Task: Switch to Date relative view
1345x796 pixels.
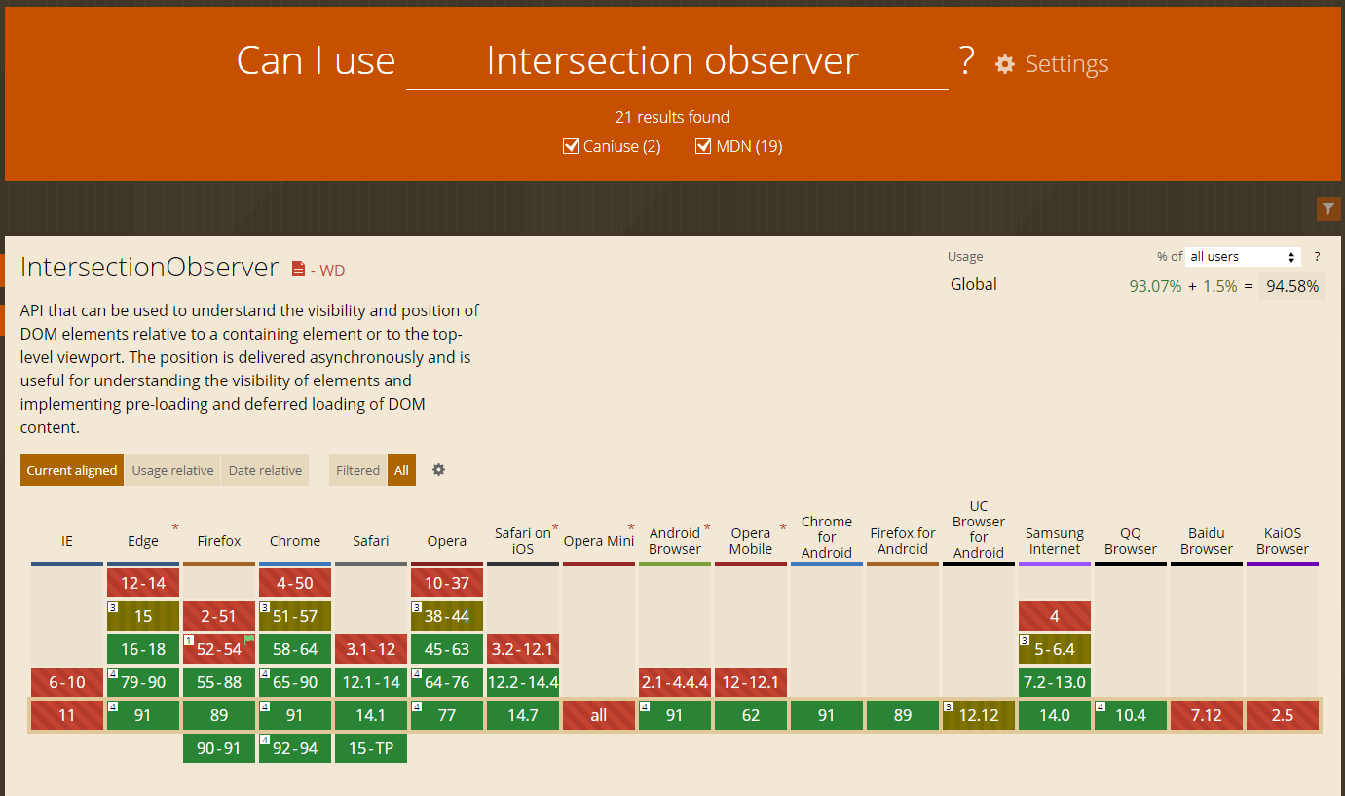Action: pyautogui.click(x=265, y=470)
